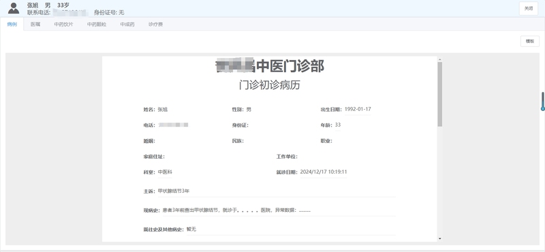This screenshot has height=252, width=545.
Task: Click the 家庭住址 label
Action: point(154,157)
